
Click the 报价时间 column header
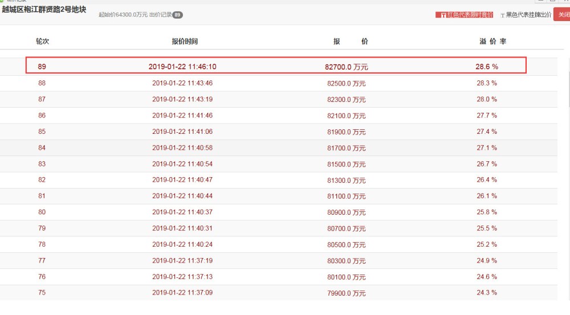coord(185,42)
